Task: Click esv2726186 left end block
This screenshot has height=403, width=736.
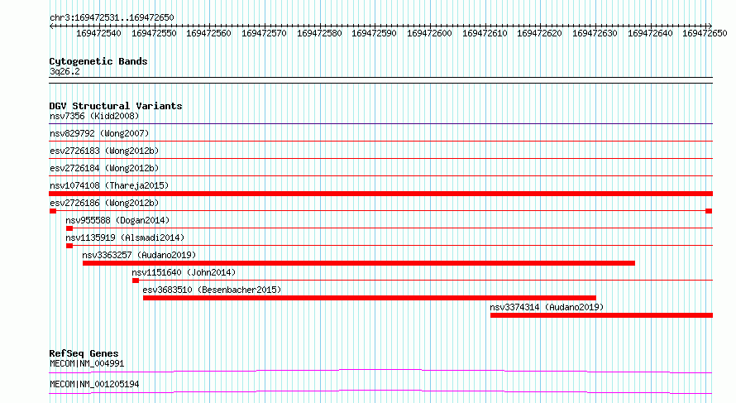Action: tap(53, 211)
